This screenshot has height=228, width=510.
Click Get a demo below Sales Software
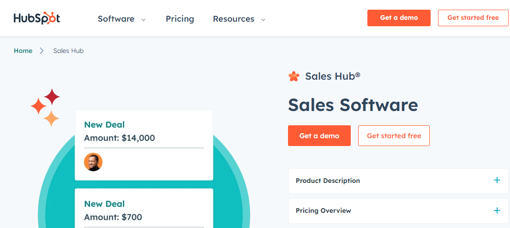click(319, 136)
